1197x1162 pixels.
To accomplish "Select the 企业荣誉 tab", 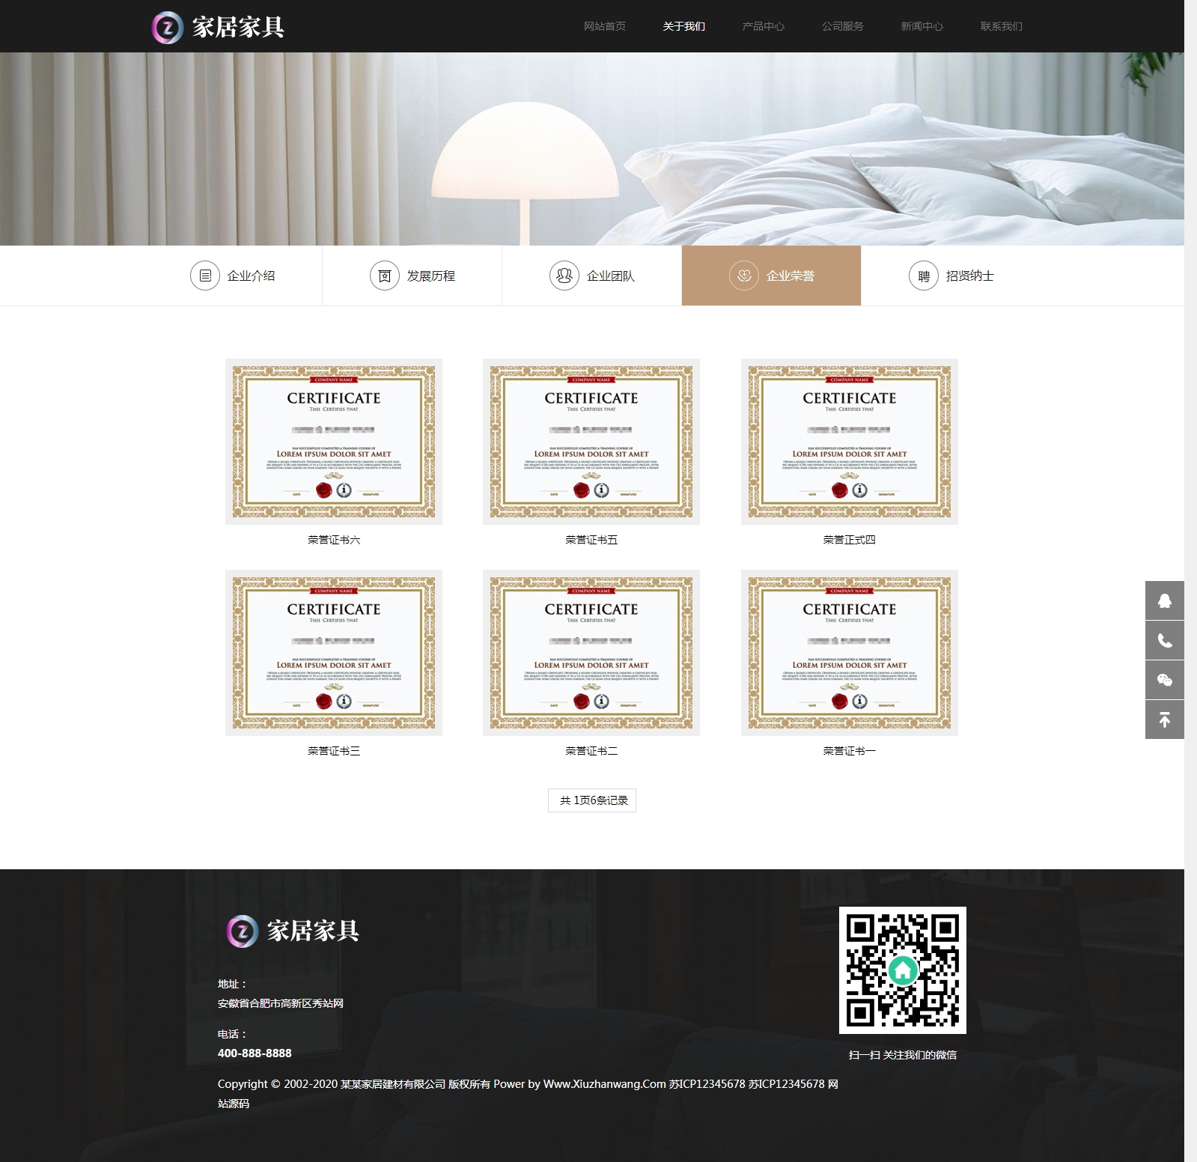I will tap(771, 276).
